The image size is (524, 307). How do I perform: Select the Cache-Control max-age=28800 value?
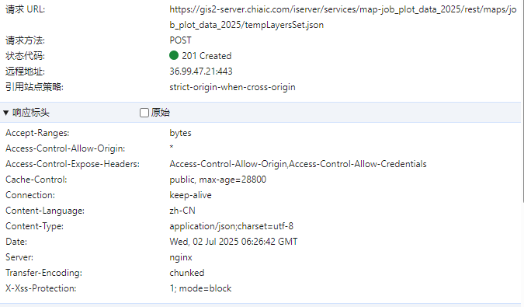[218, 180]
